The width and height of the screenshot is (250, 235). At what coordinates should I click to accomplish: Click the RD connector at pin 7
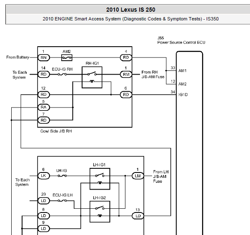(x=44, y=120)
